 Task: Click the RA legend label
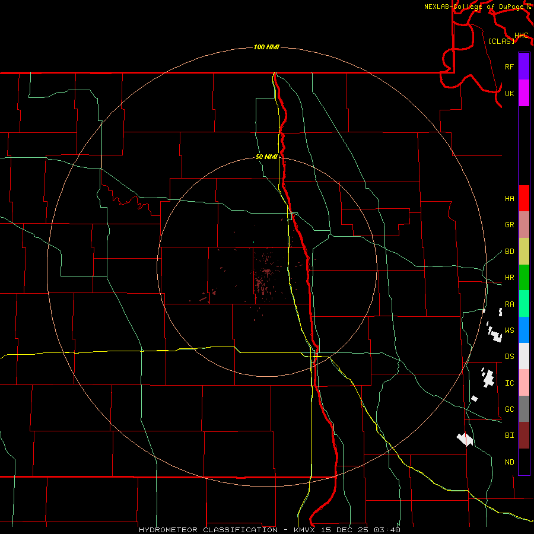(x=510, y=304)
